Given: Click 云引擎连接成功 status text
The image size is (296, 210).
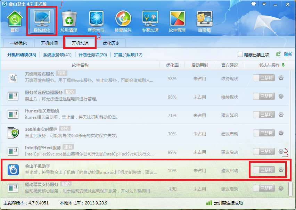Looking at the screenshot, I should 228,203.
